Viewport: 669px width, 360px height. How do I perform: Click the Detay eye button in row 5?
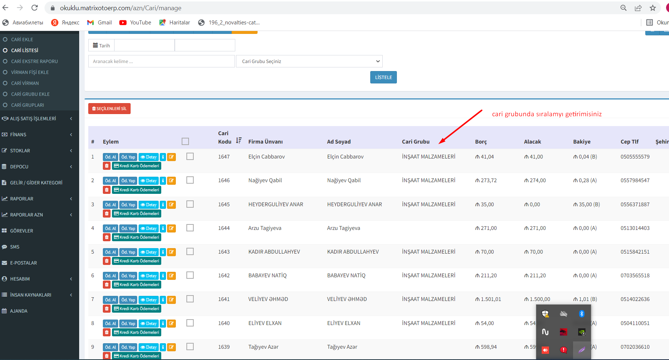148,252
